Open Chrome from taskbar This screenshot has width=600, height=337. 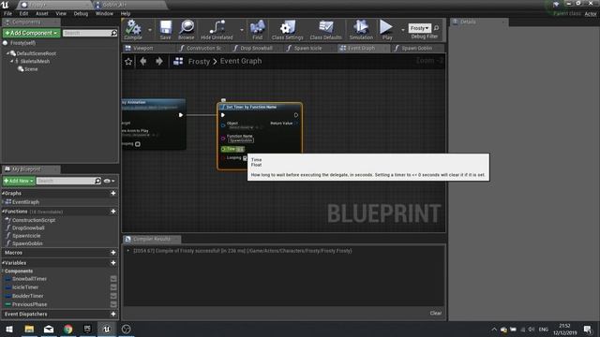[x=68, y=329]
